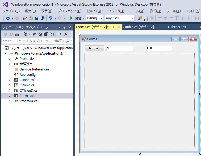The image size is (201, 156).
Task: Click the Align Centers layout icon
Action: pos(166,18)
